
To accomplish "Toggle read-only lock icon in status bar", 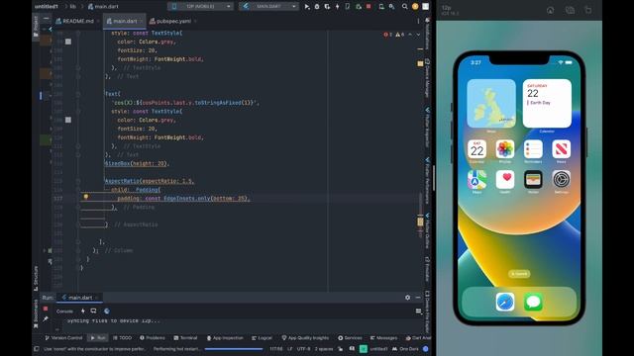I will (x=341, y=349).
